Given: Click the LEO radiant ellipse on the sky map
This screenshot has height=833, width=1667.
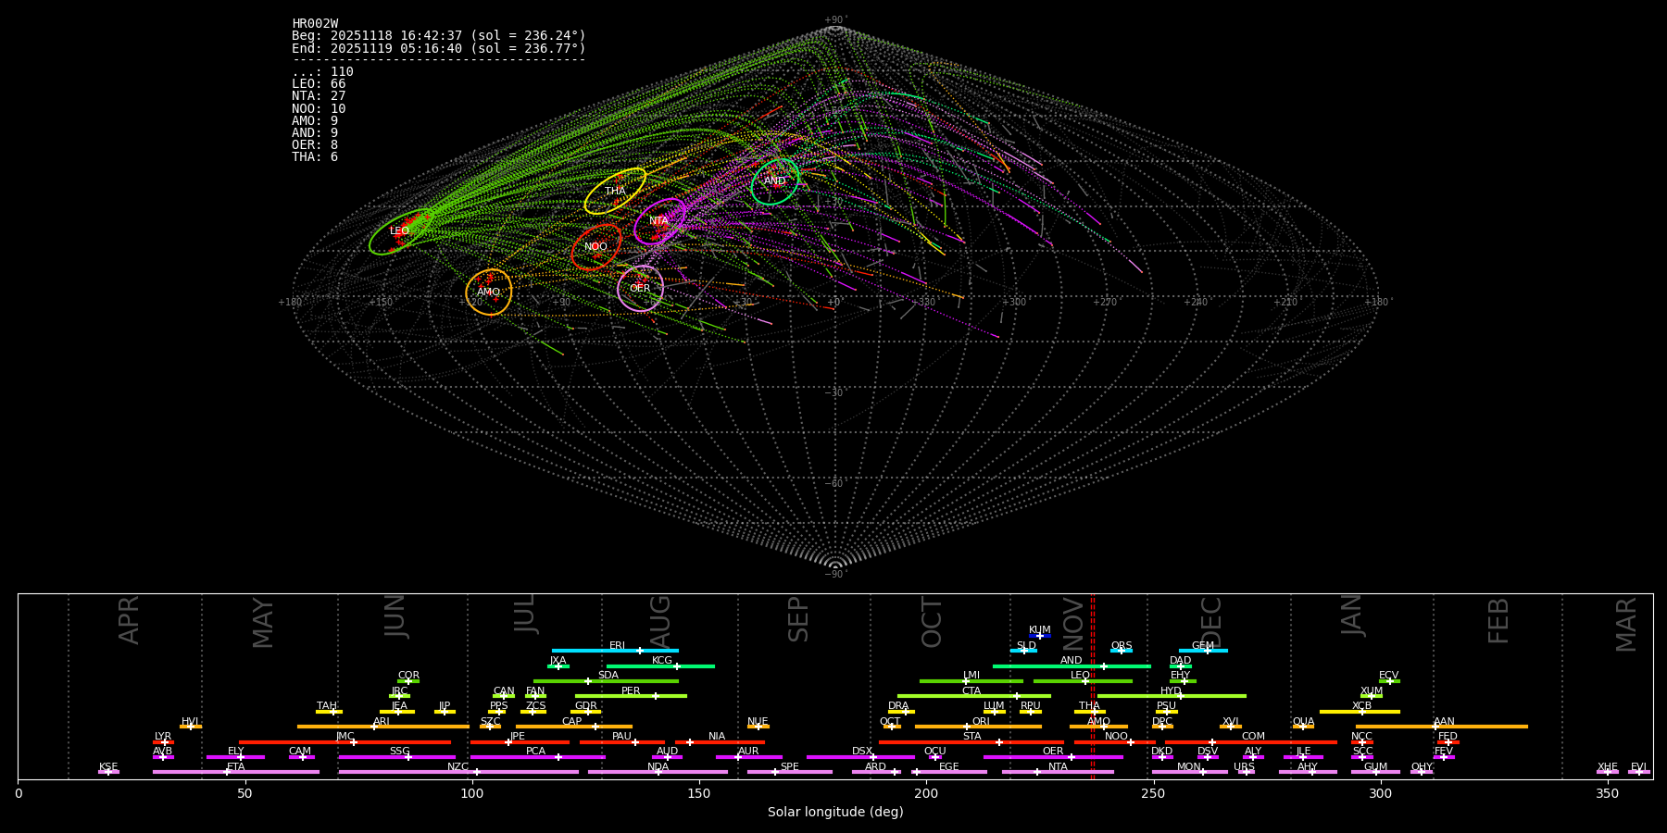Looking at the screenshot, I should pyautogui.click(x=401, y=232).
